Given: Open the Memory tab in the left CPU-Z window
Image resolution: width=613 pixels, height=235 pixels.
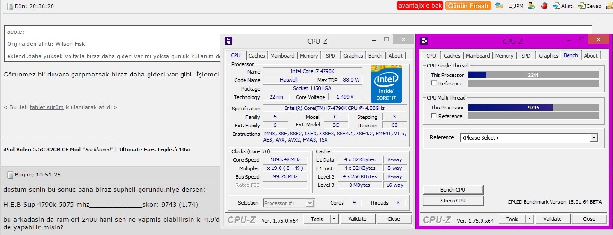Looking at the screenshot, I should [309, 56].
